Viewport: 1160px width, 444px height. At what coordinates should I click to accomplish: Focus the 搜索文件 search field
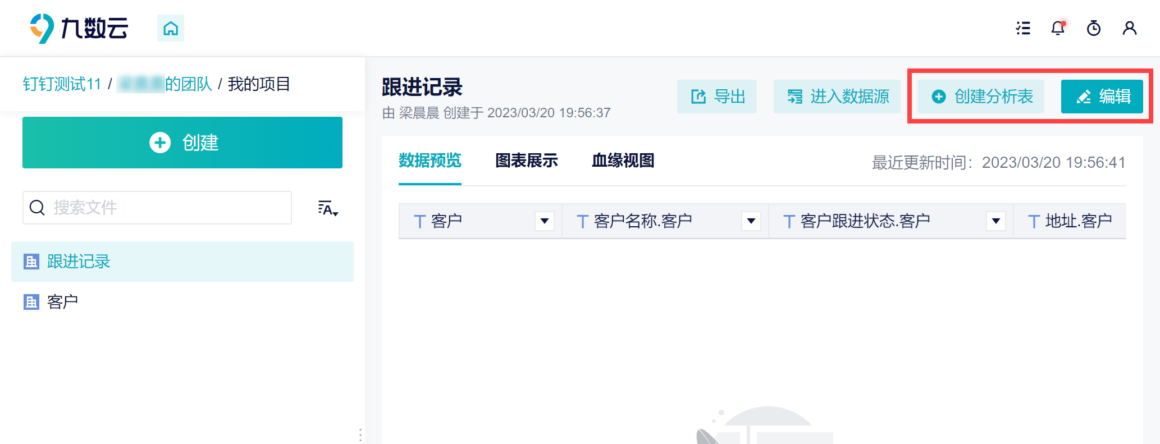[x=157, y=208]
